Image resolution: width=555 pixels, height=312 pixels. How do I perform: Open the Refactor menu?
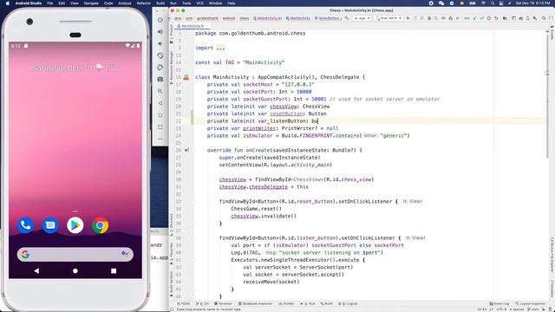[144, 3]
